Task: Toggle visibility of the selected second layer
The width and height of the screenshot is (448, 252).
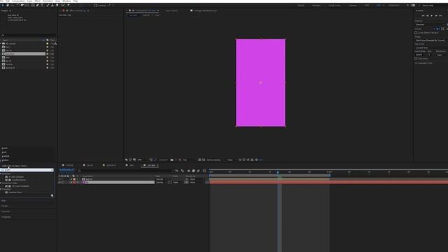Action: [59, 182]
